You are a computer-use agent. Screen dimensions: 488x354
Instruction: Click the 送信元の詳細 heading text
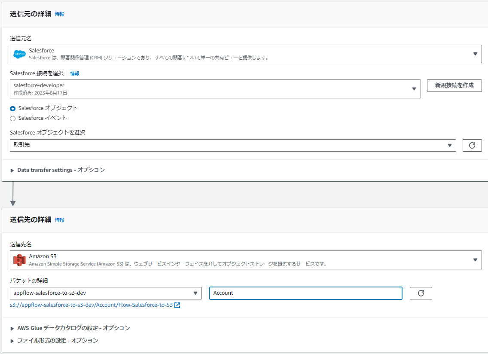(30, 14)
